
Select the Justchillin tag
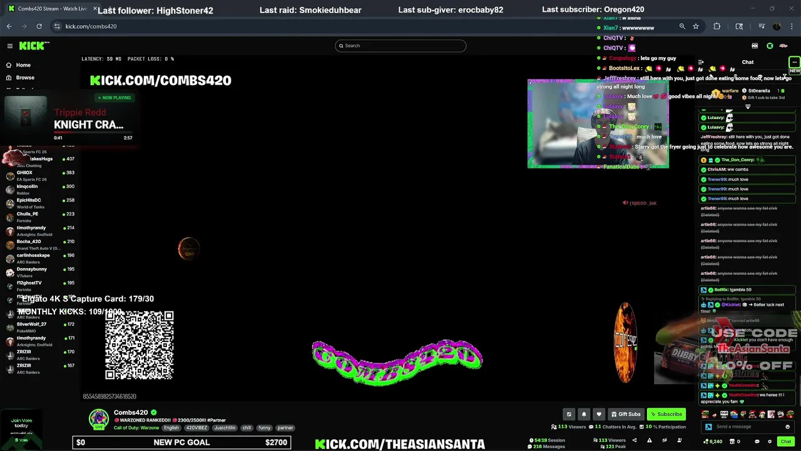225,428
